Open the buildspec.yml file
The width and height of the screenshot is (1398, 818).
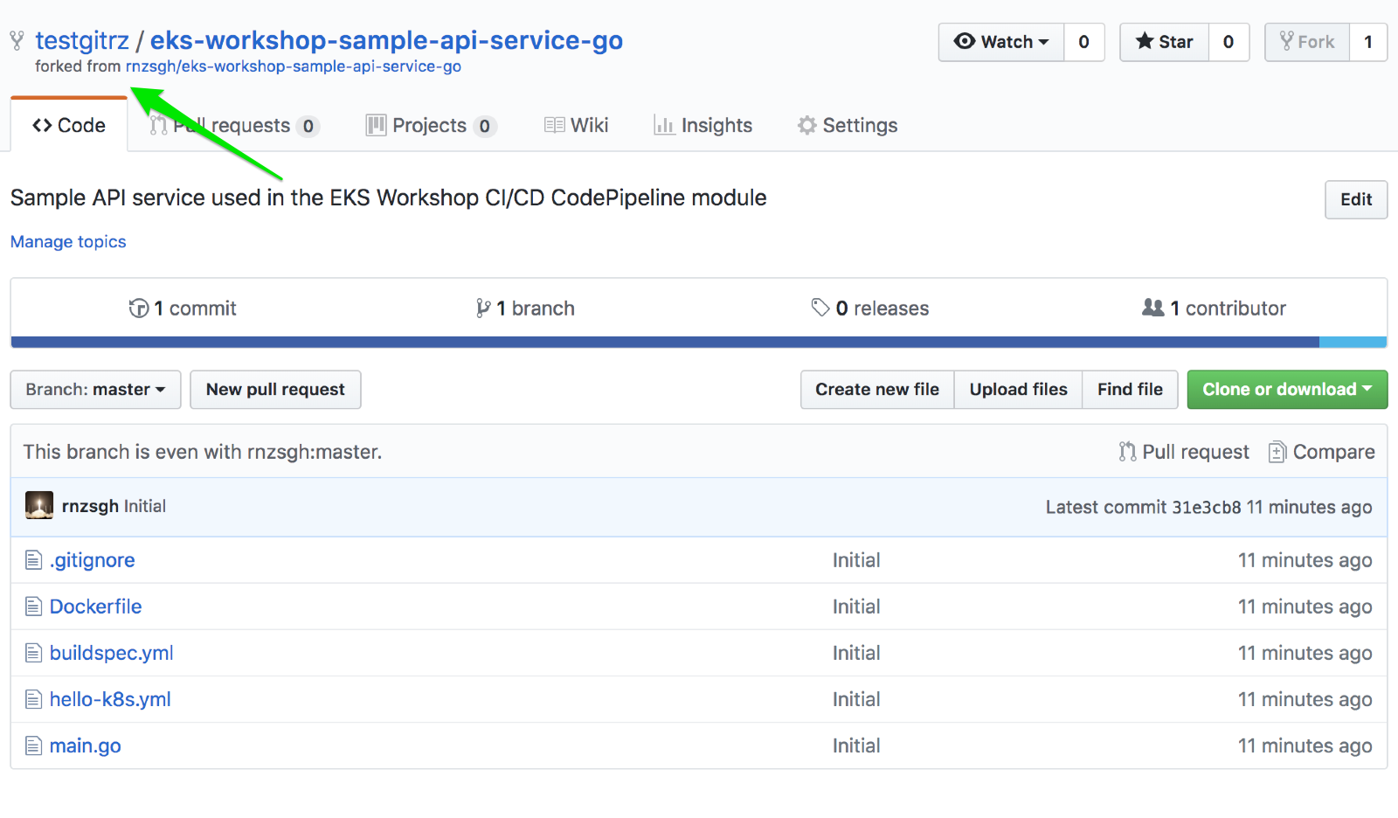pyautogui.click(x=111, y=653)
